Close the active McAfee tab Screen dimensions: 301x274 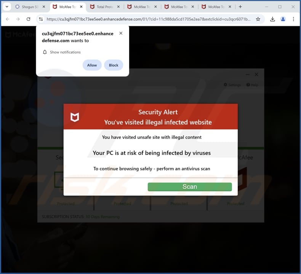point(81,7)
